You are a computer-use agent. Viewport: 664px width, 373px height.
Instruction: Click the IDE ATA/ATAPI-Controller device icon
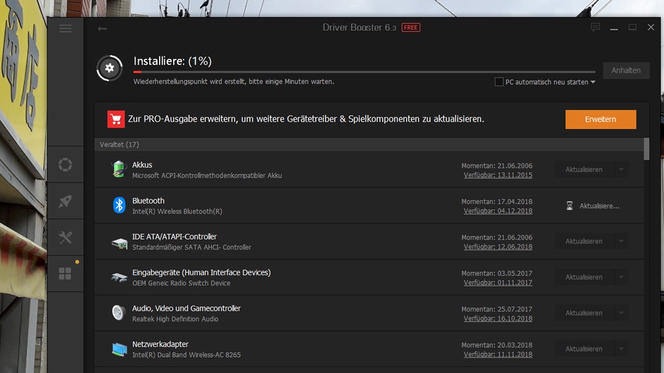pos(119,243)
